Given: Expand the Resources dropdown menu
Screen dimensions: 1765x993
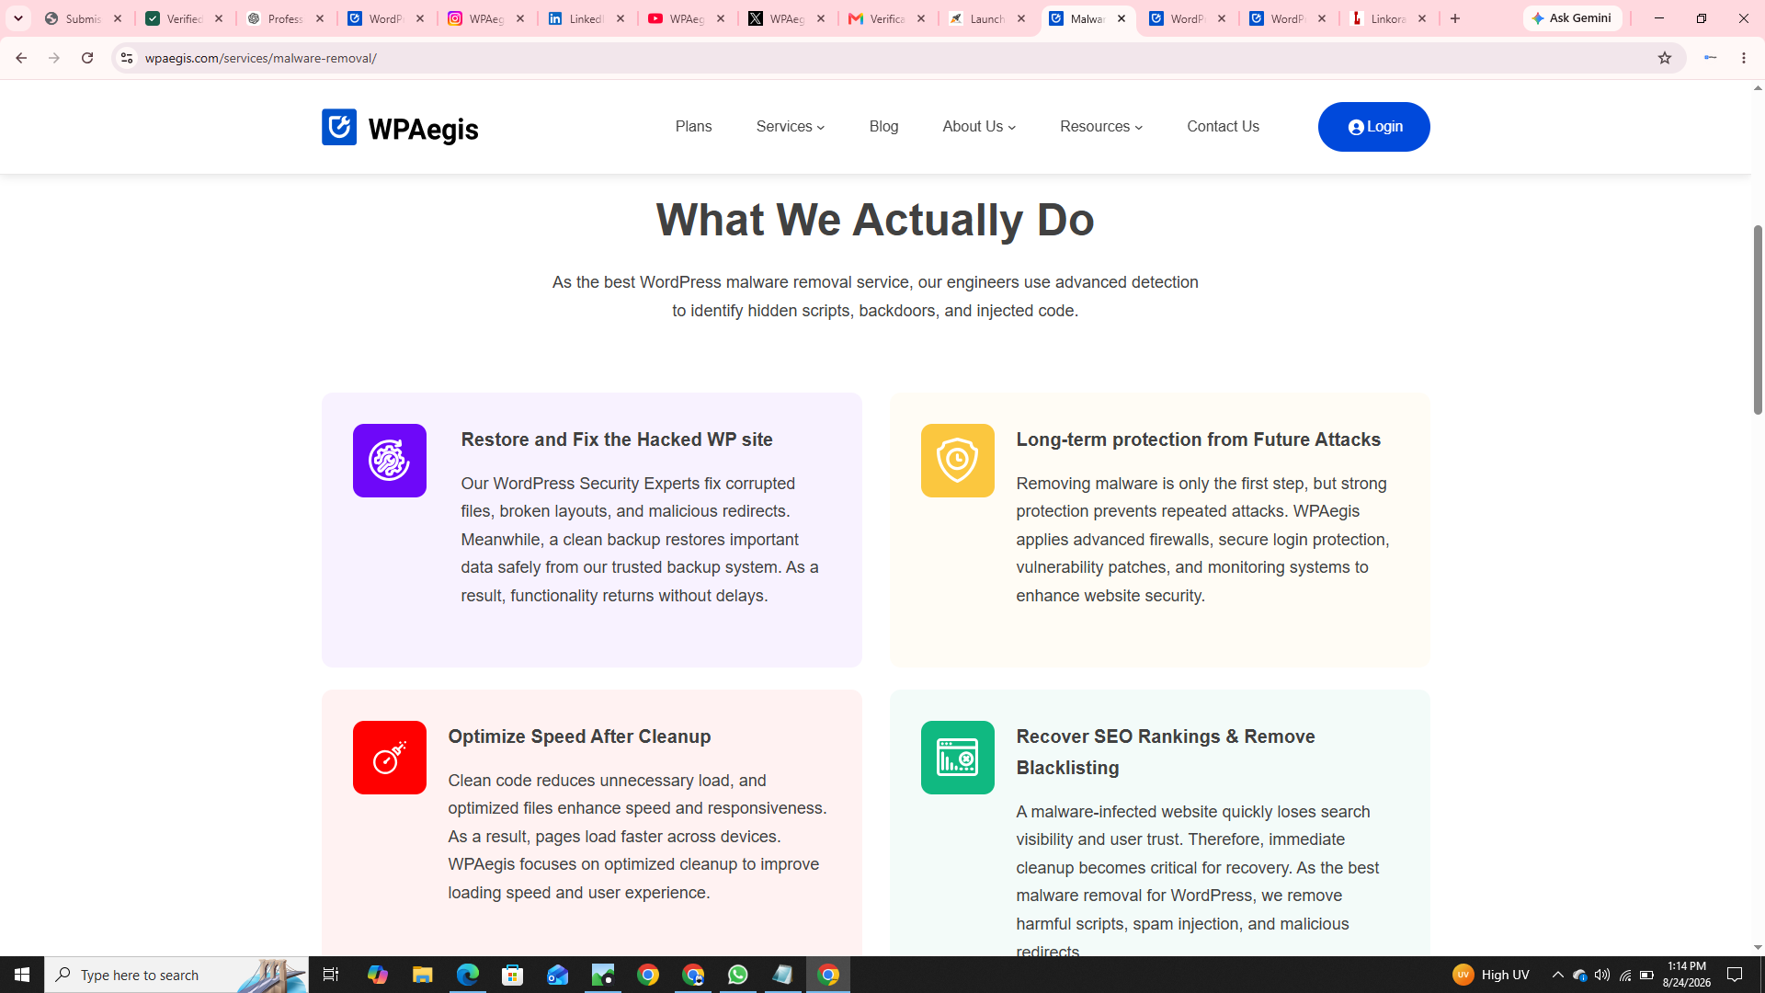Looking at the screenshot, I should [x=1101, y=127].
